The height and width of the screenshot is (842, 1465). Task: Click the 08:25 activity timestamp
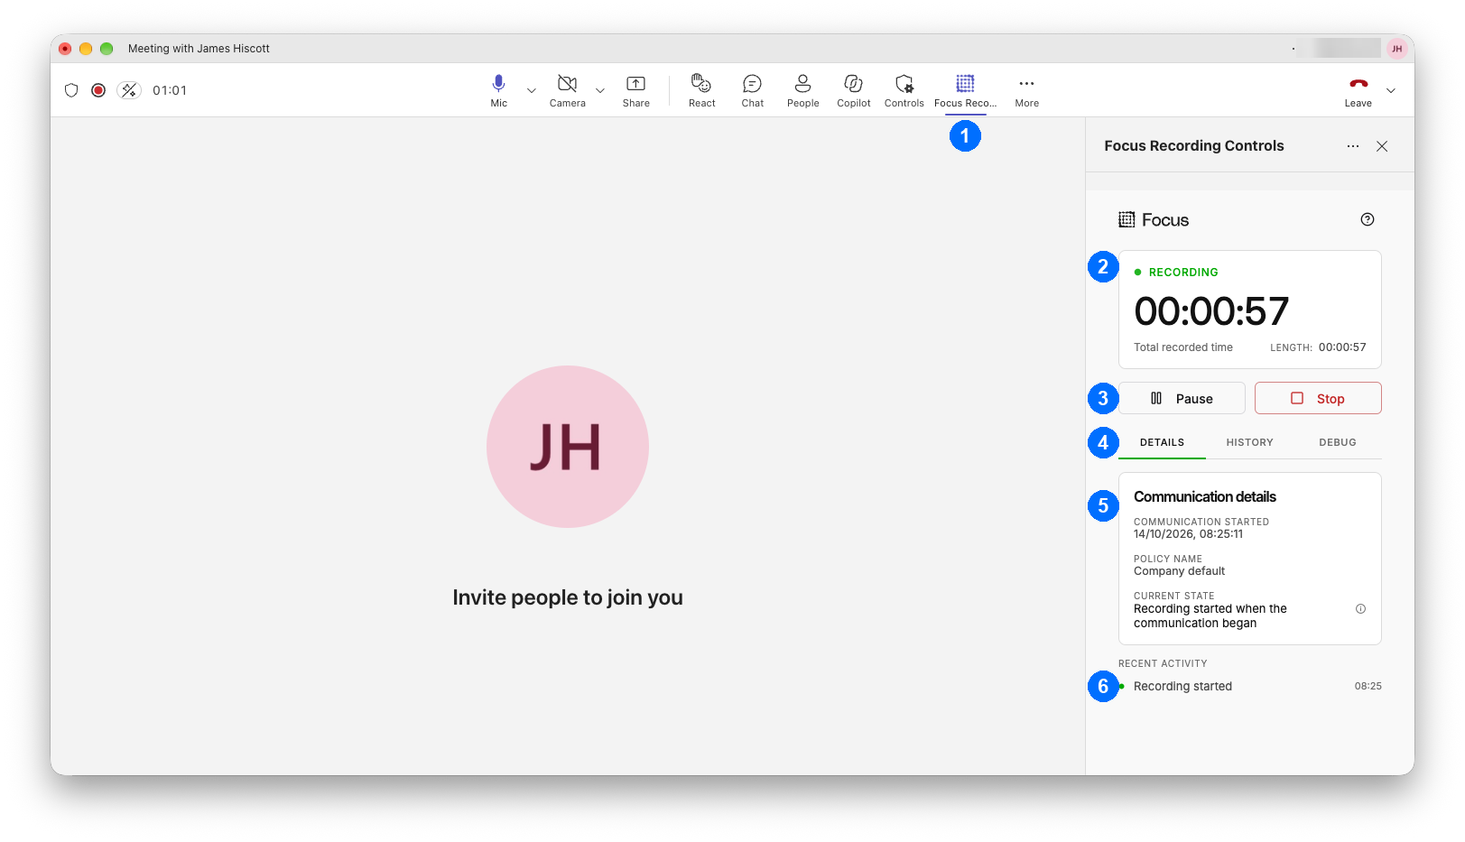pyautogui.click(x=1368, y=686)
